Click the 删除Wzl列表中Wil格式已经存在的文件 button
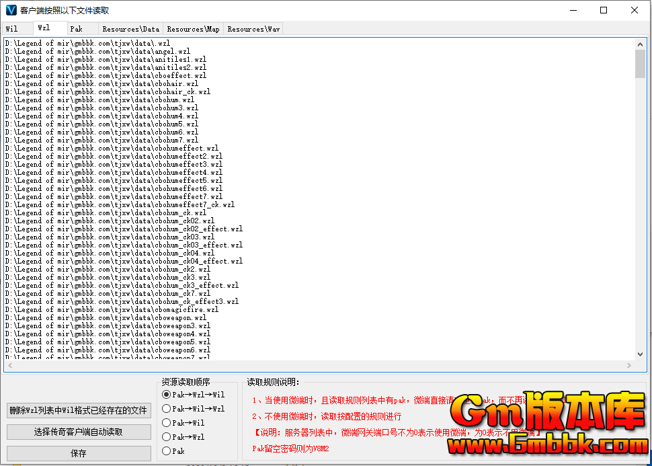 pyautogui.click(x=79, y=410)
